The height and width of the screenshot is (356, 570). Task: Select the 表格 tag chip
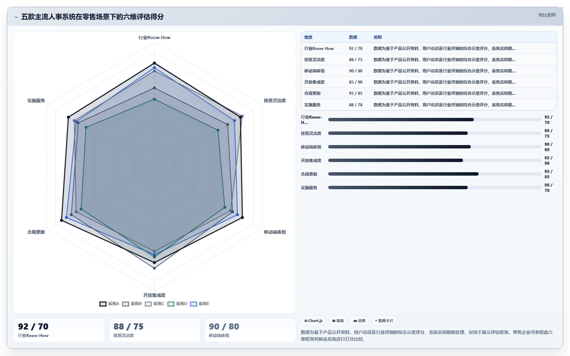(x=338, y=321)
